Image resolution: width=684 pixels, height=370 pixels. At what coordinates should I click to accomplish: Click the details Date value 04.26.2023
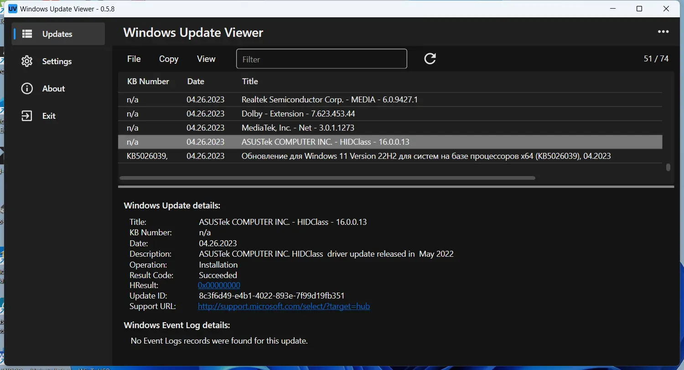click(x=218, y=243)
